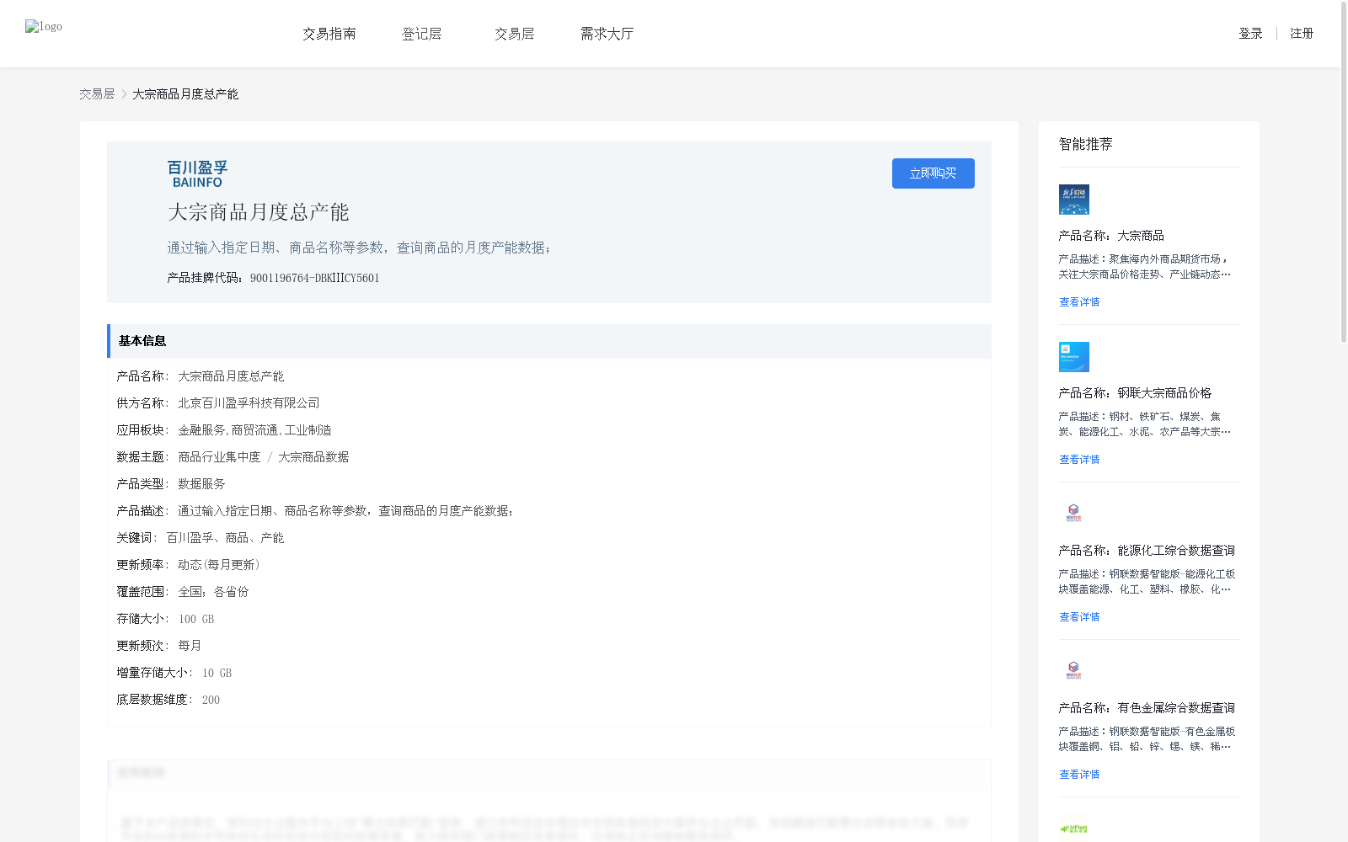Click the 大宗商品月度总产能 page title
The height and width of the screenshot is (842, 1348).
259,212
